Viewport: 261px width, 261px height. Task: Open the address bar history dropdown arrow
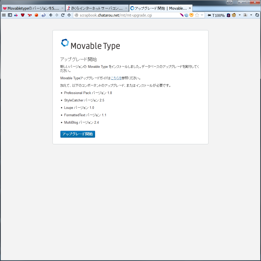202,15
